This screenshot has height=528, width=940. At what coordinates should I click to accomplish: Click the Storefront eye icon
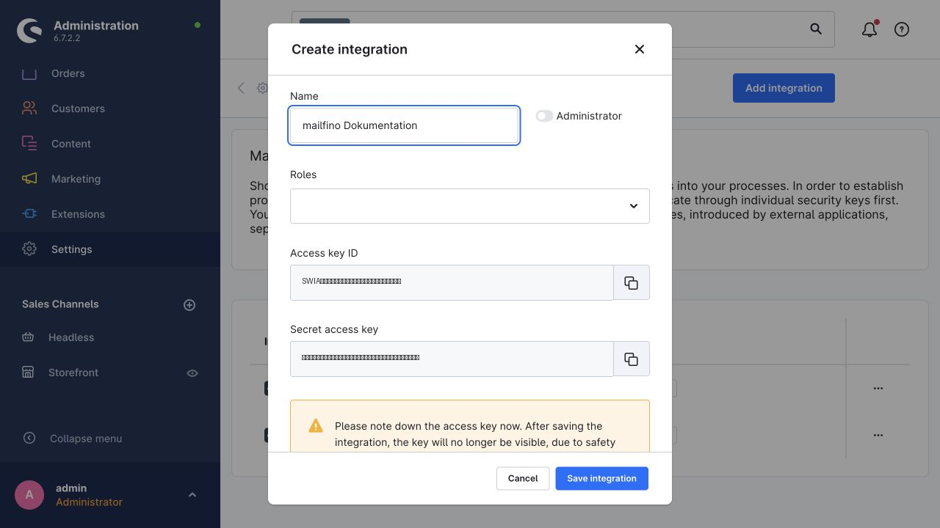coord(192,373)
